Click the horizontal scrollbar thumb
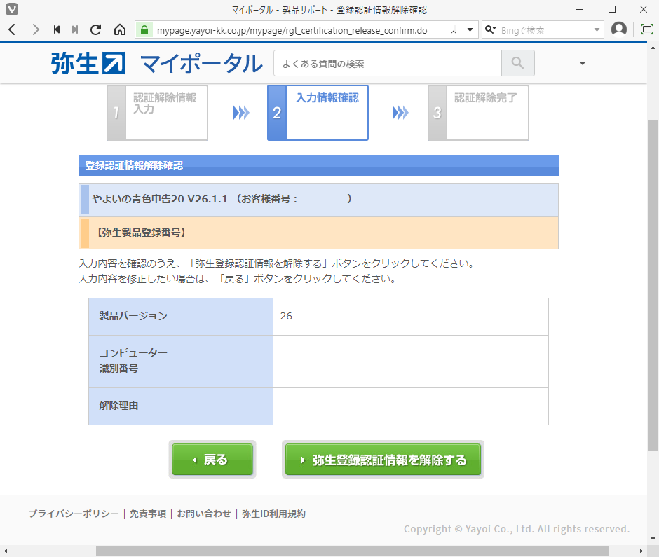The image size is (659, 557). [352, 551]
